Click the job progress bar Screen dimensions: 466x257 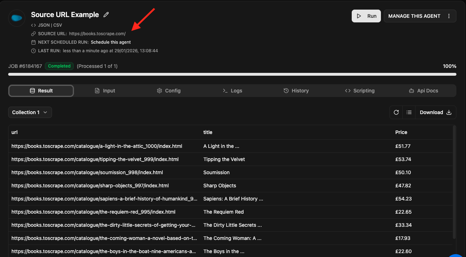tap(232, 74)
